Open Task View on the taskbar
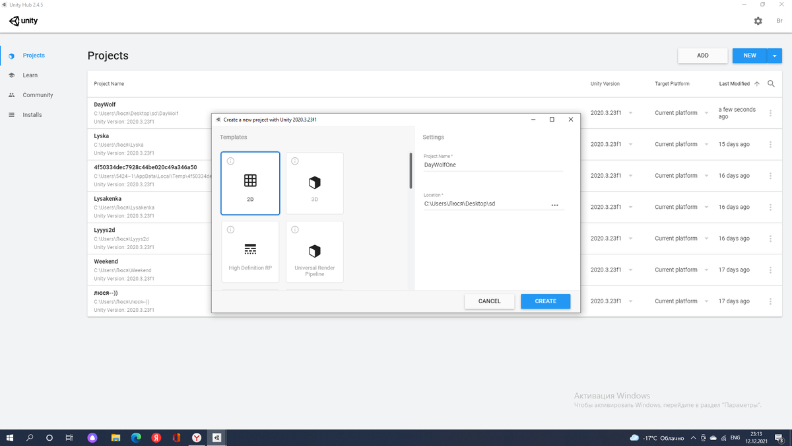 coord(69,437)
